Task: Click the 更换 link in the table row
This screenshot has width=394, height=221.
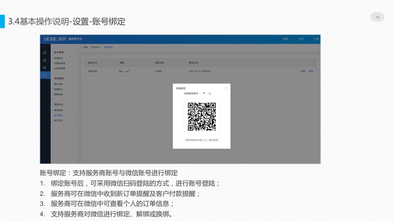Action: tap(311, 72)
